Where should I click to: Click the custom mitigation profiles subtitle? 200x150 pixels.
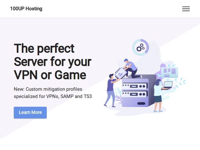click(x=53, y=92)
